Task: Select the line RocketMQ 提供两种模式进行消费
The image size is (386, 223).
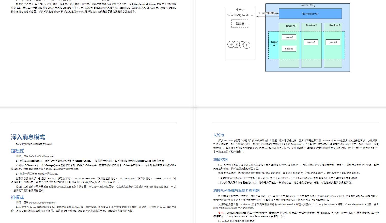Action: [34, 144]
